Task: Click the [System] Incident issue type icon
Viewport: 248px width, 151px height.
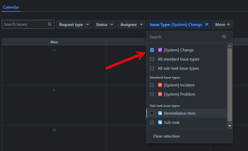Action: 160,85
